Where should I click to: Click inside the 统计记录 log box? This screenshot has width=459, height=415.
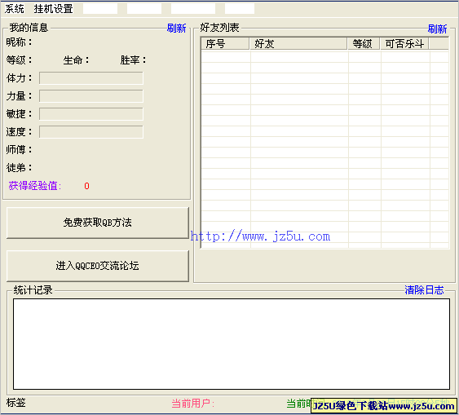click(x=232, y=344)
